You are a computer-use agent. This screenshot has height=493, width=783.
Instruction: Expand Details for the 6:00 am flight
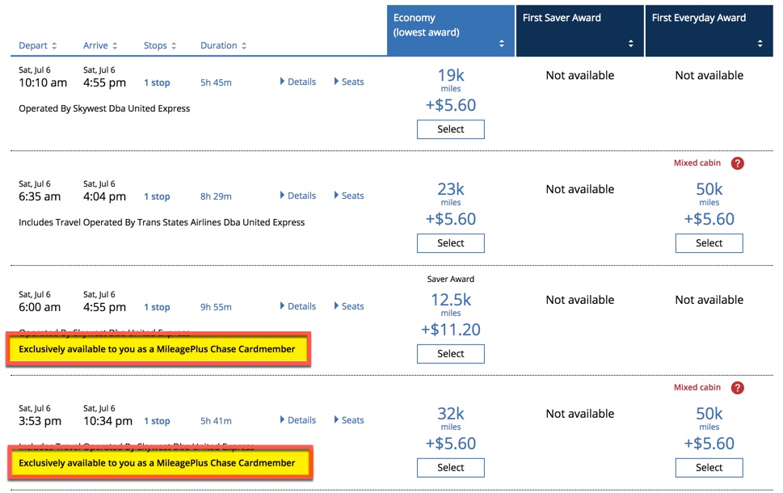pyautogui.click(x=298, y=306)
